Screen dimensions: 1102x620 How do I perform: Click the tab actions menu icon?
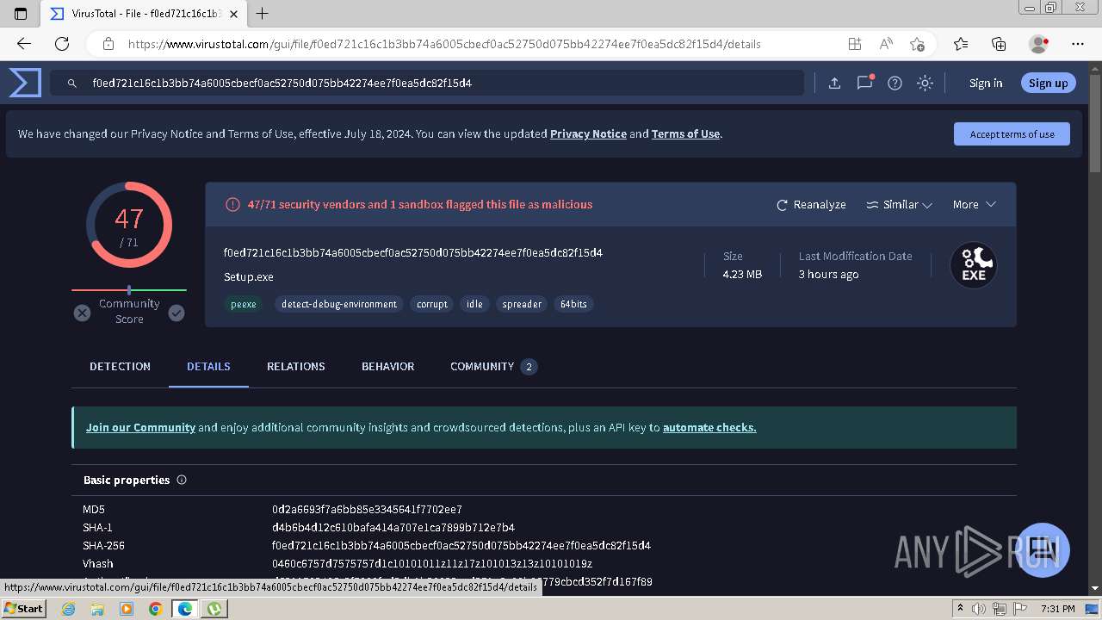(21, 14)
